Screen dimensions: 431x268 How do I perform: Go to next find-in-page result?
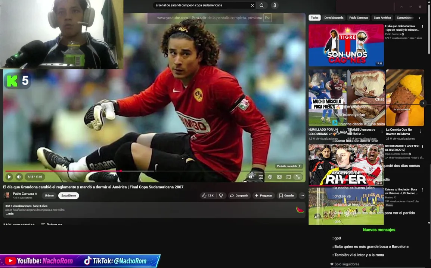point(411,7)
